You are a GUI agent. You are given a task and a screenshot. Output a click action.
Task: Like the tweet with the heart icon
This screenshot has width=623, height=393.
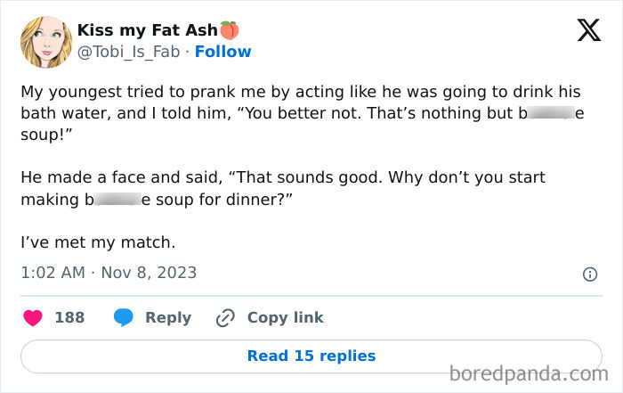click(33, 317)
